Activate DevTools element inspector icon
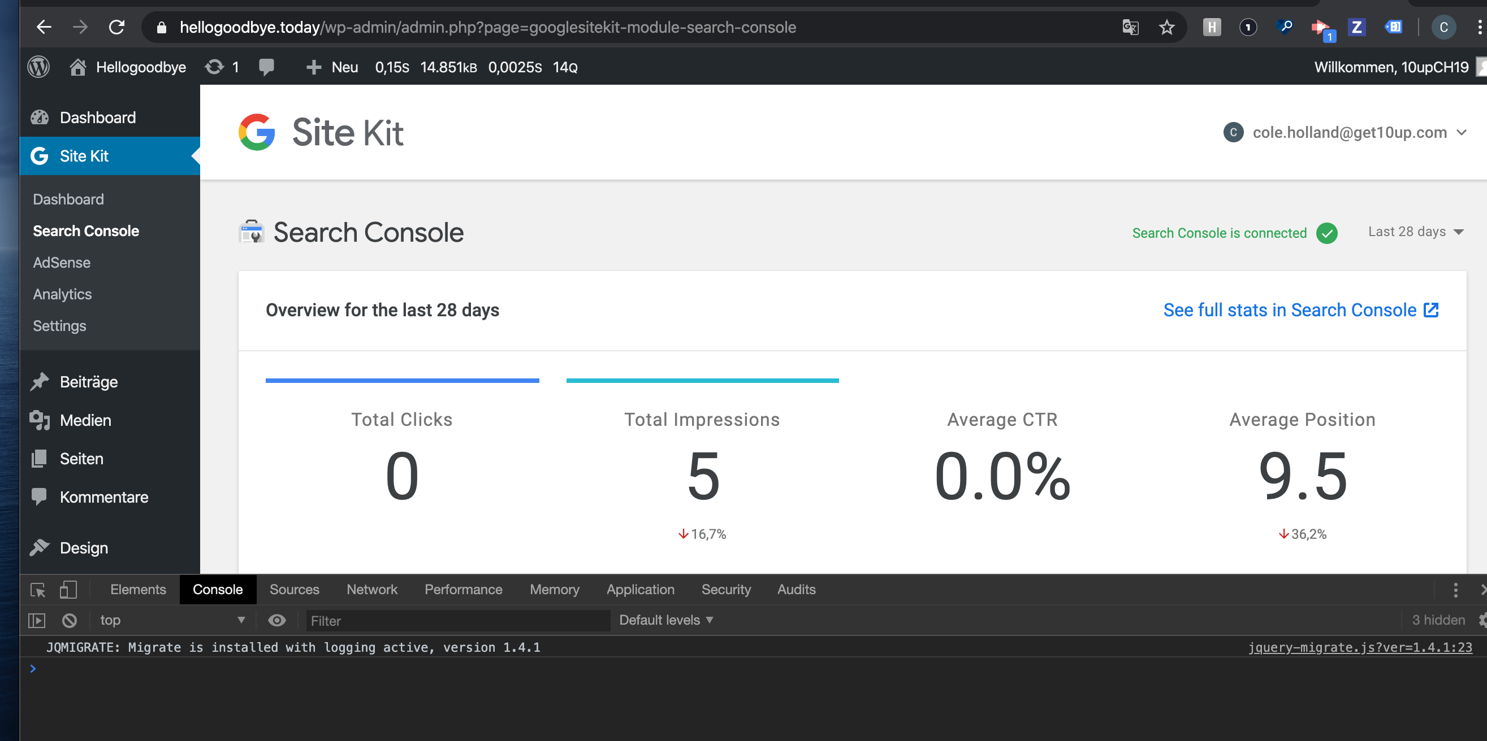Screen dimensions: 1487x741 click(37, 589)
